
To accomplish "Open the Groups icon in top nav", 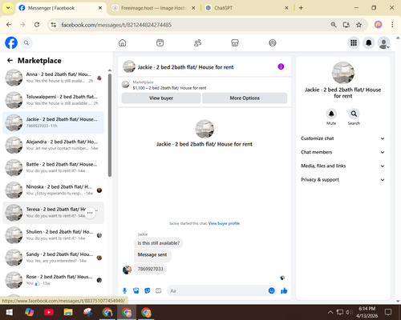I will coord(273,42).
